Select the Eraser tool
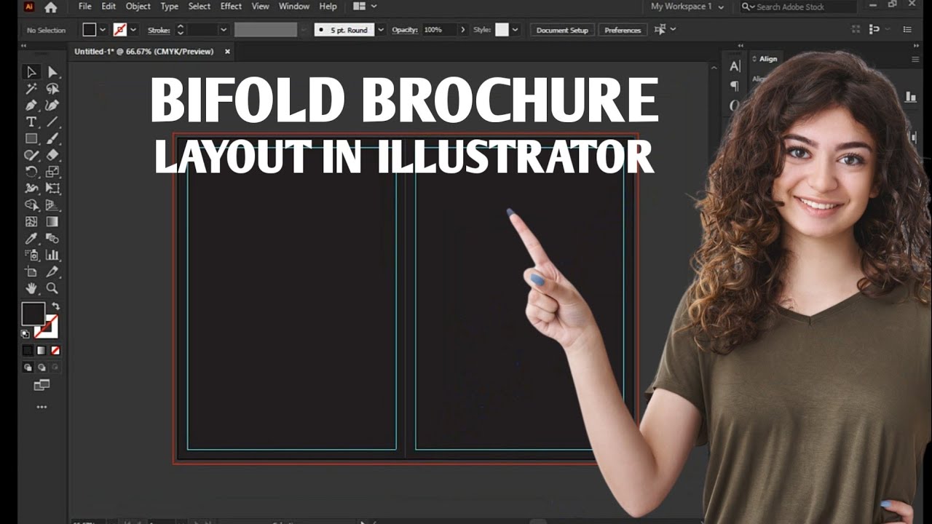Viewport: 932px width, 524px height. click(52, 155)
